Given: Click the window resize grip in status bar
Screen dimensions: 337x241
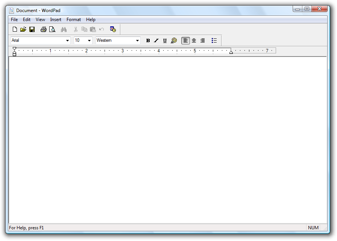Looking at the screenshot, I should click(325, 229).
